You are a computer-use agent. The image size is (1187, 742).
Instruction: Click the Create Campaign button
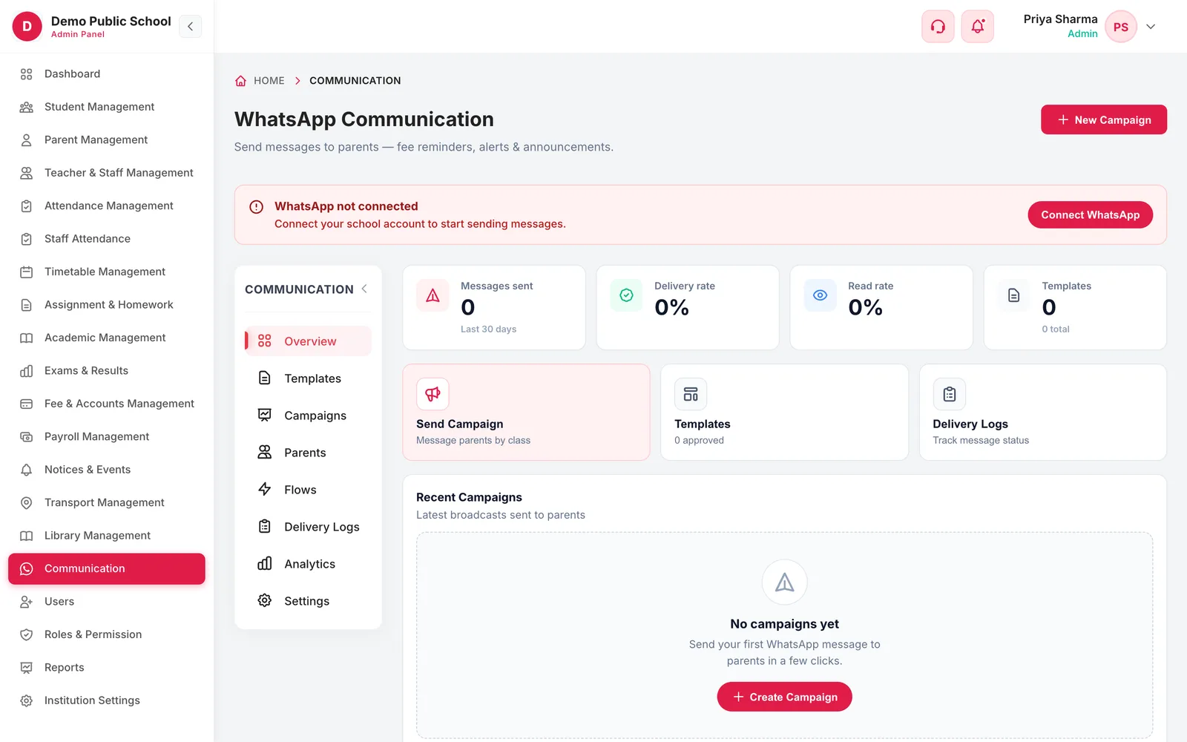click(784, 697)
